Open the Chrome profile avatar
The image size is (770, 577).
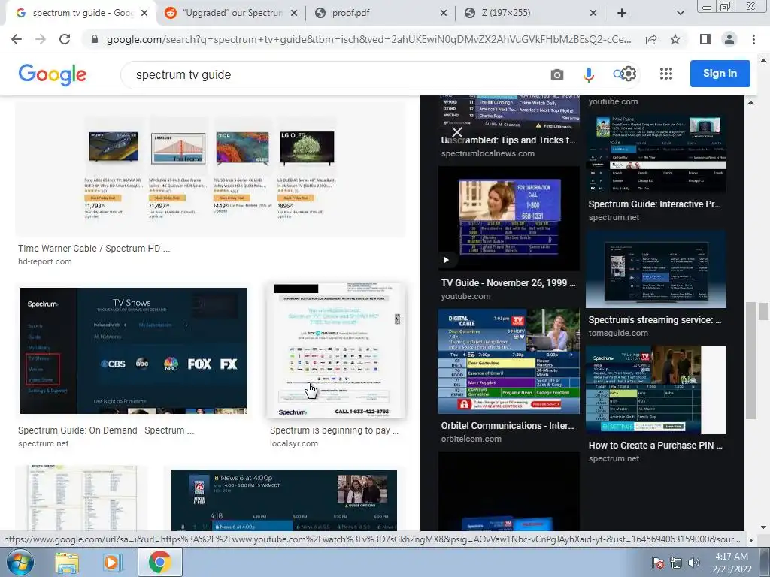pyautogui.click(x=729, y=39)
